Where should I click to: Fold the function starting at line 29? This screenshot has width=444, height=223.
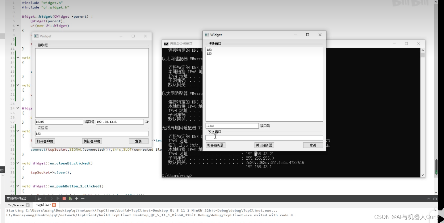[x=18, y=131]
